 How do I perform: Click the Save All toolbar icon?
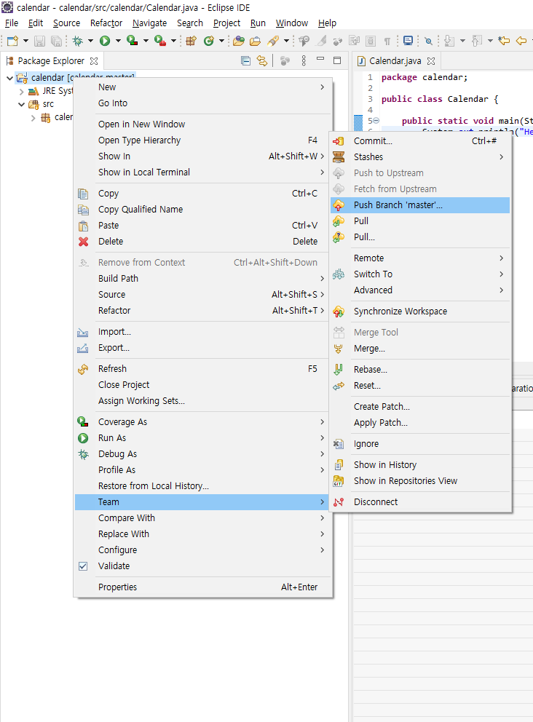(x=56, y=41)
